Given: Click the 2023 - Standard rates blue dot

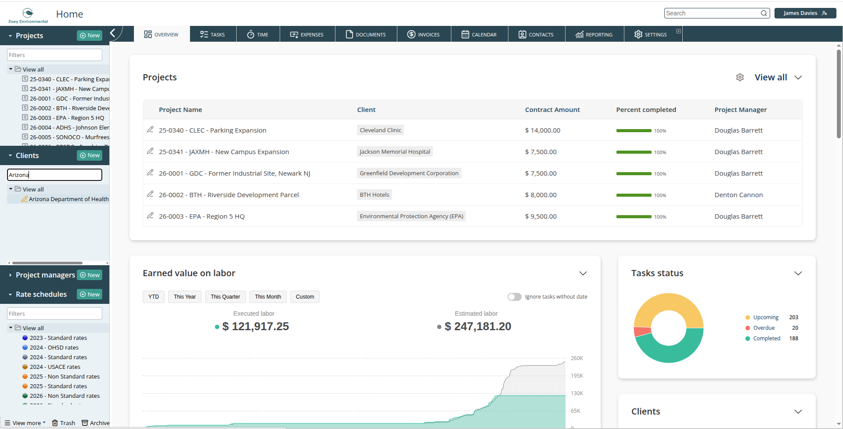Looking at the screenshot, I should [x=25, y=338].
